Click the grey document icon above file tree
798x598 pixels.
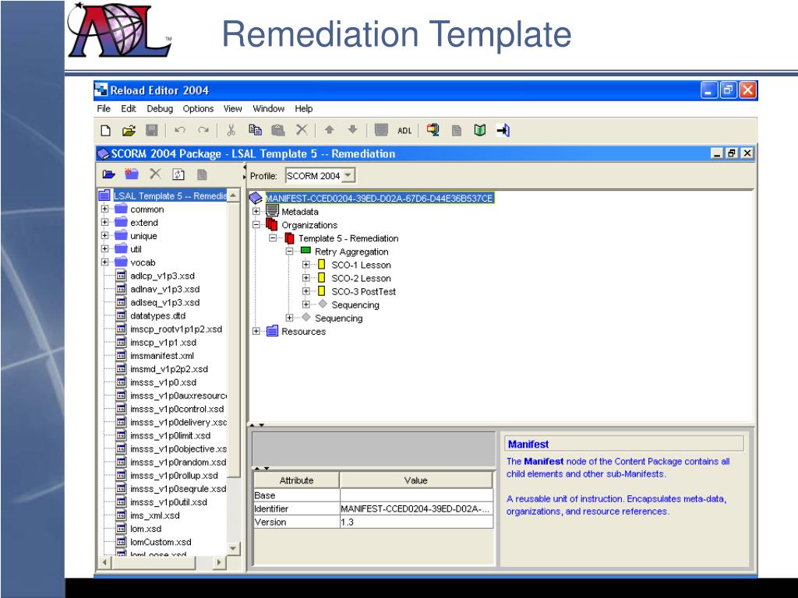tap(202, 174)
